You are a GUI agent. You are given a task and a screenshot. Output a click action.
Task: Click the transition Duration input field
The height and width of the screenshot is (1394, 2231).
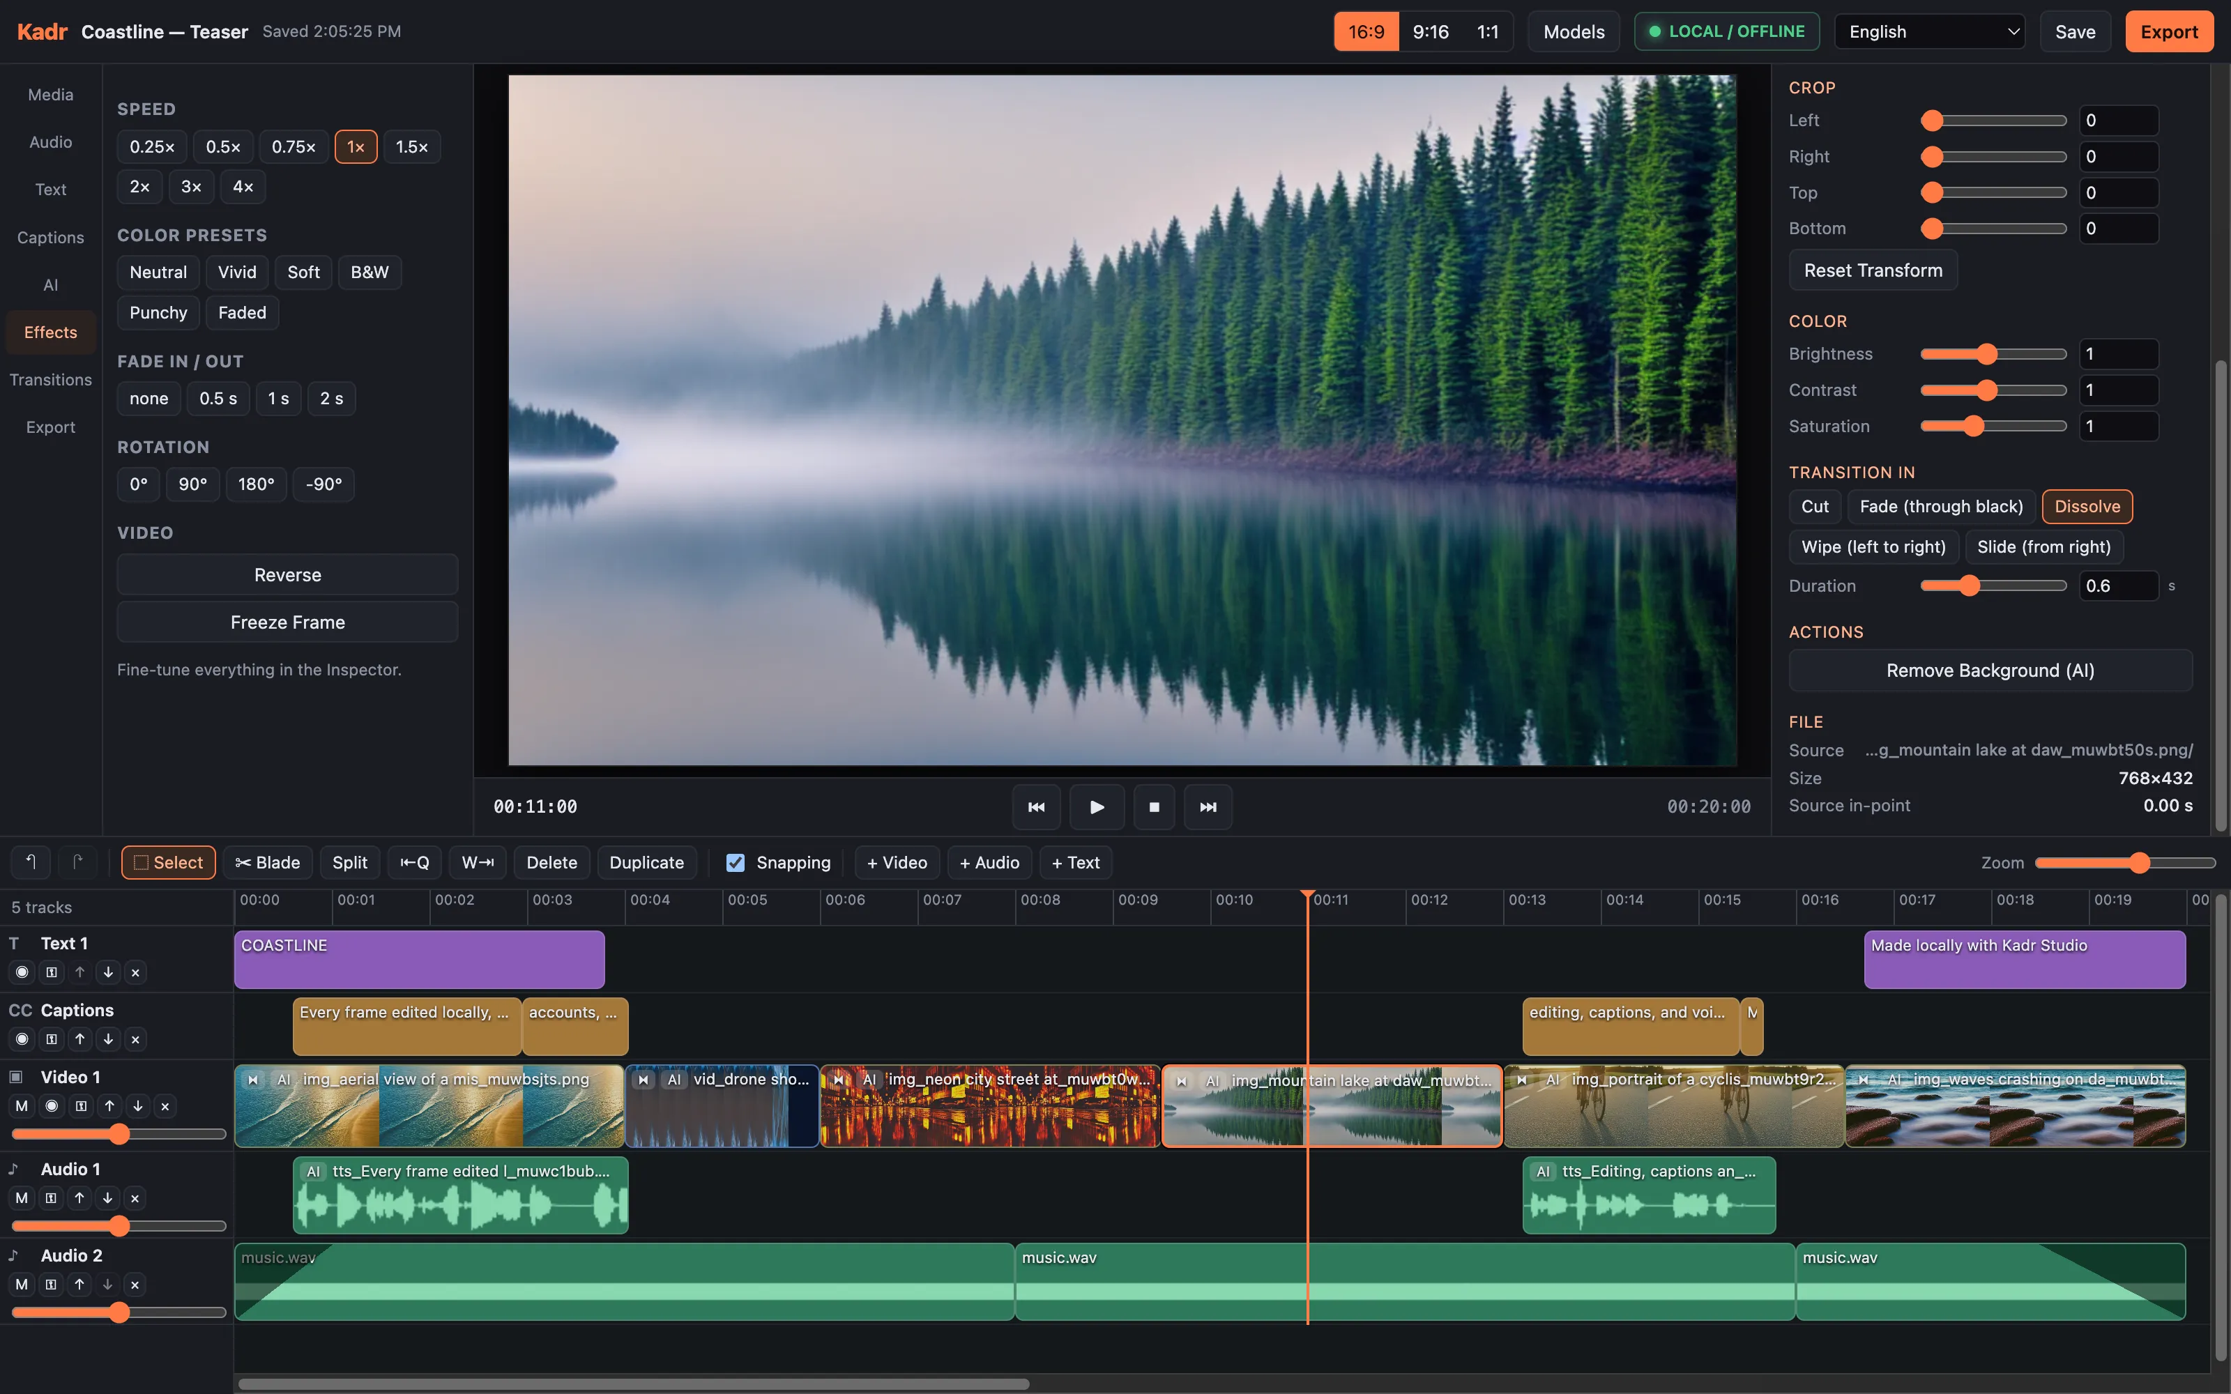click(2119, 585)
